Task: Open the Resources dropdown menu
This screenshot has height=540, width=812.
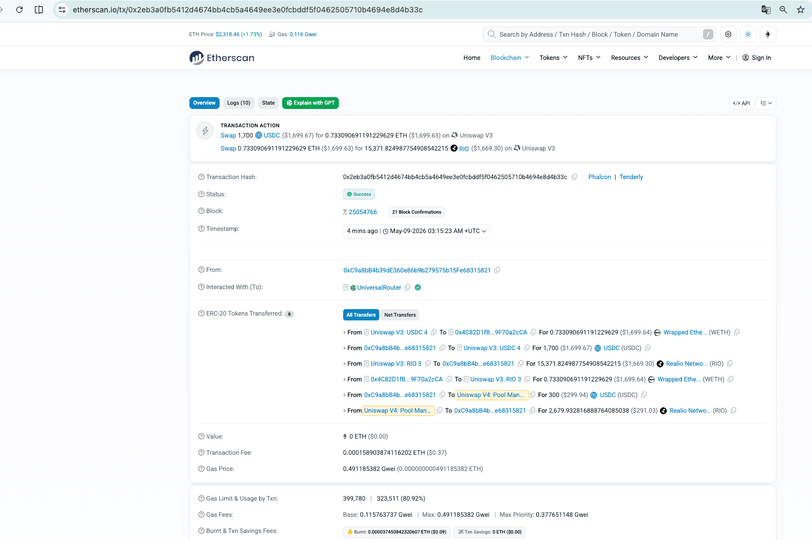Action: 630,58
